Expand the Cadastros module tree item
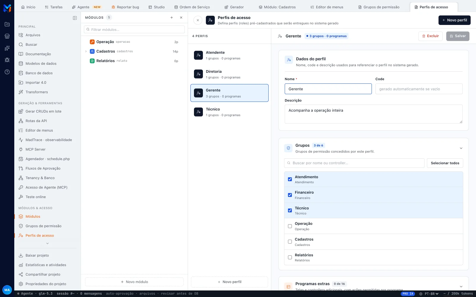The height and width of the screenshot is (297, 476). (86, 51)
